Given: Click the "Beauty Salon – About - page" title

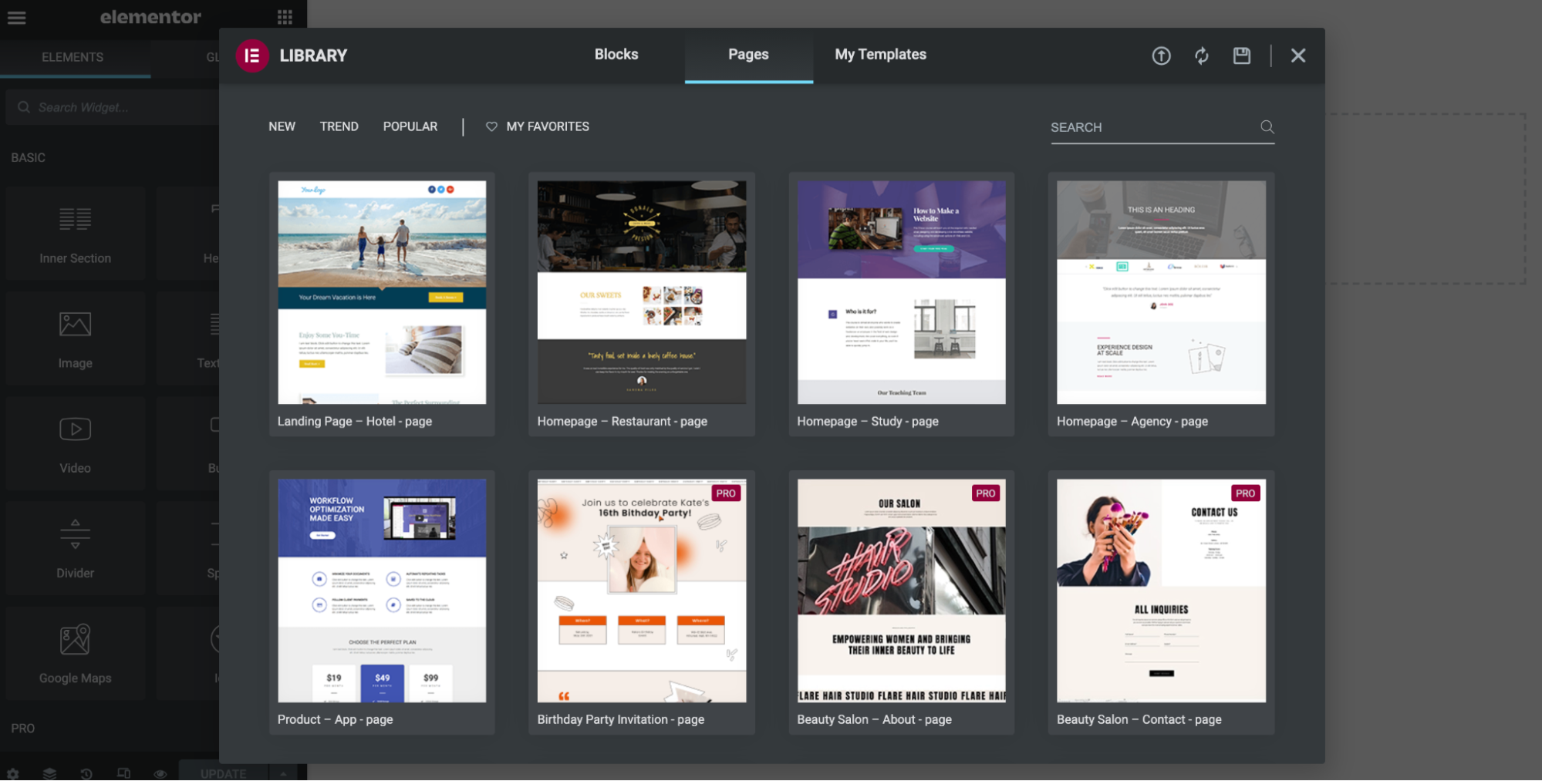Looking at the screenshot, I should [x=875, y=719].
